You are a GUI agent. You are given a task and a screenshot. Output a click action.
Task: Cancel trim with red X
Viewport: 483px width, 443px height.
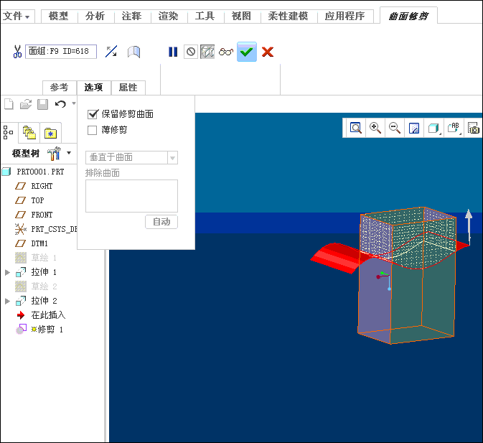click(268, 52)
